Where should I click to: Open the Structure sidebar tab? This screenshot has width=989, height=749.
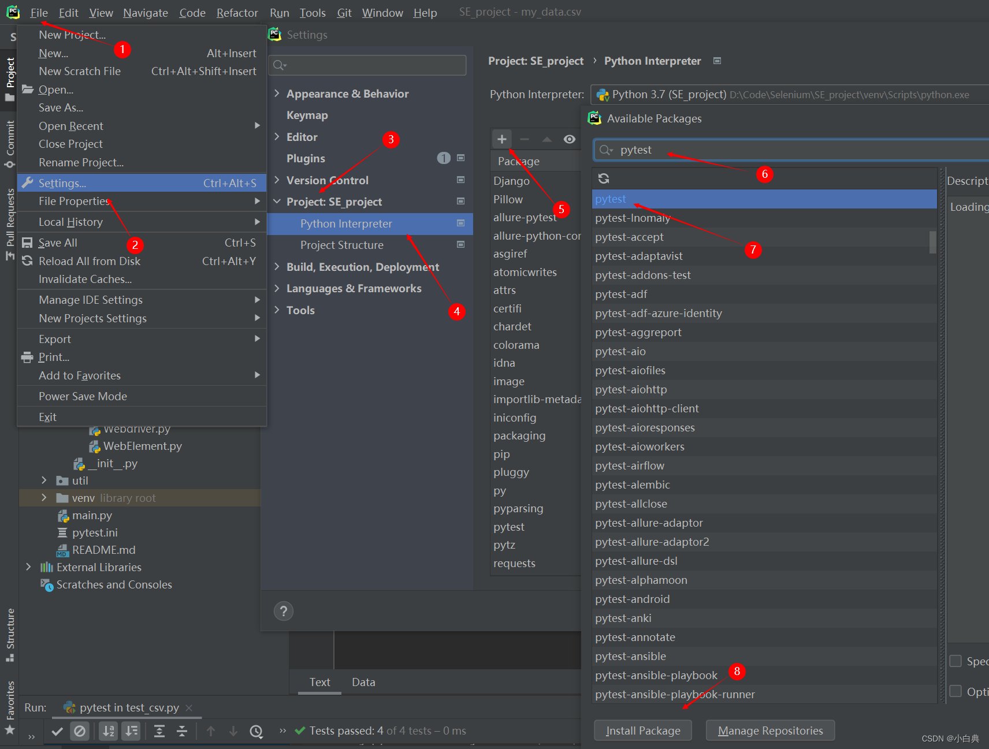pyautogui.click(x=10, y=635)
